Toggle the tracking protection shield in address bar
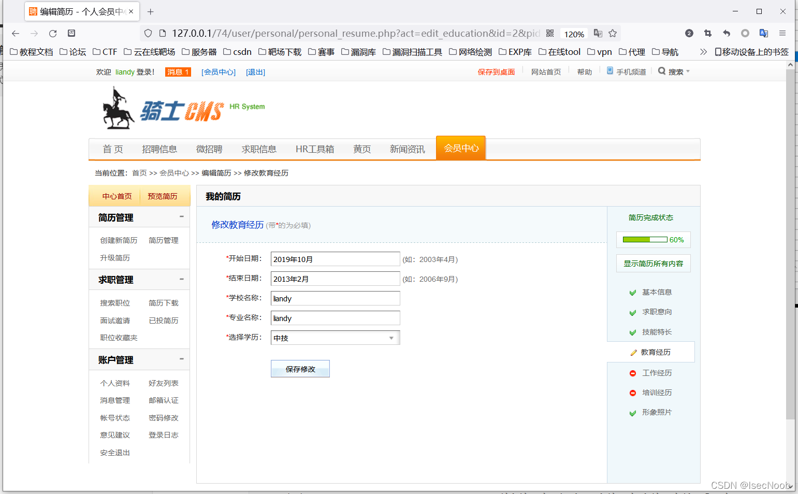This screenshot has height=494, width=798. pos(148,33)
